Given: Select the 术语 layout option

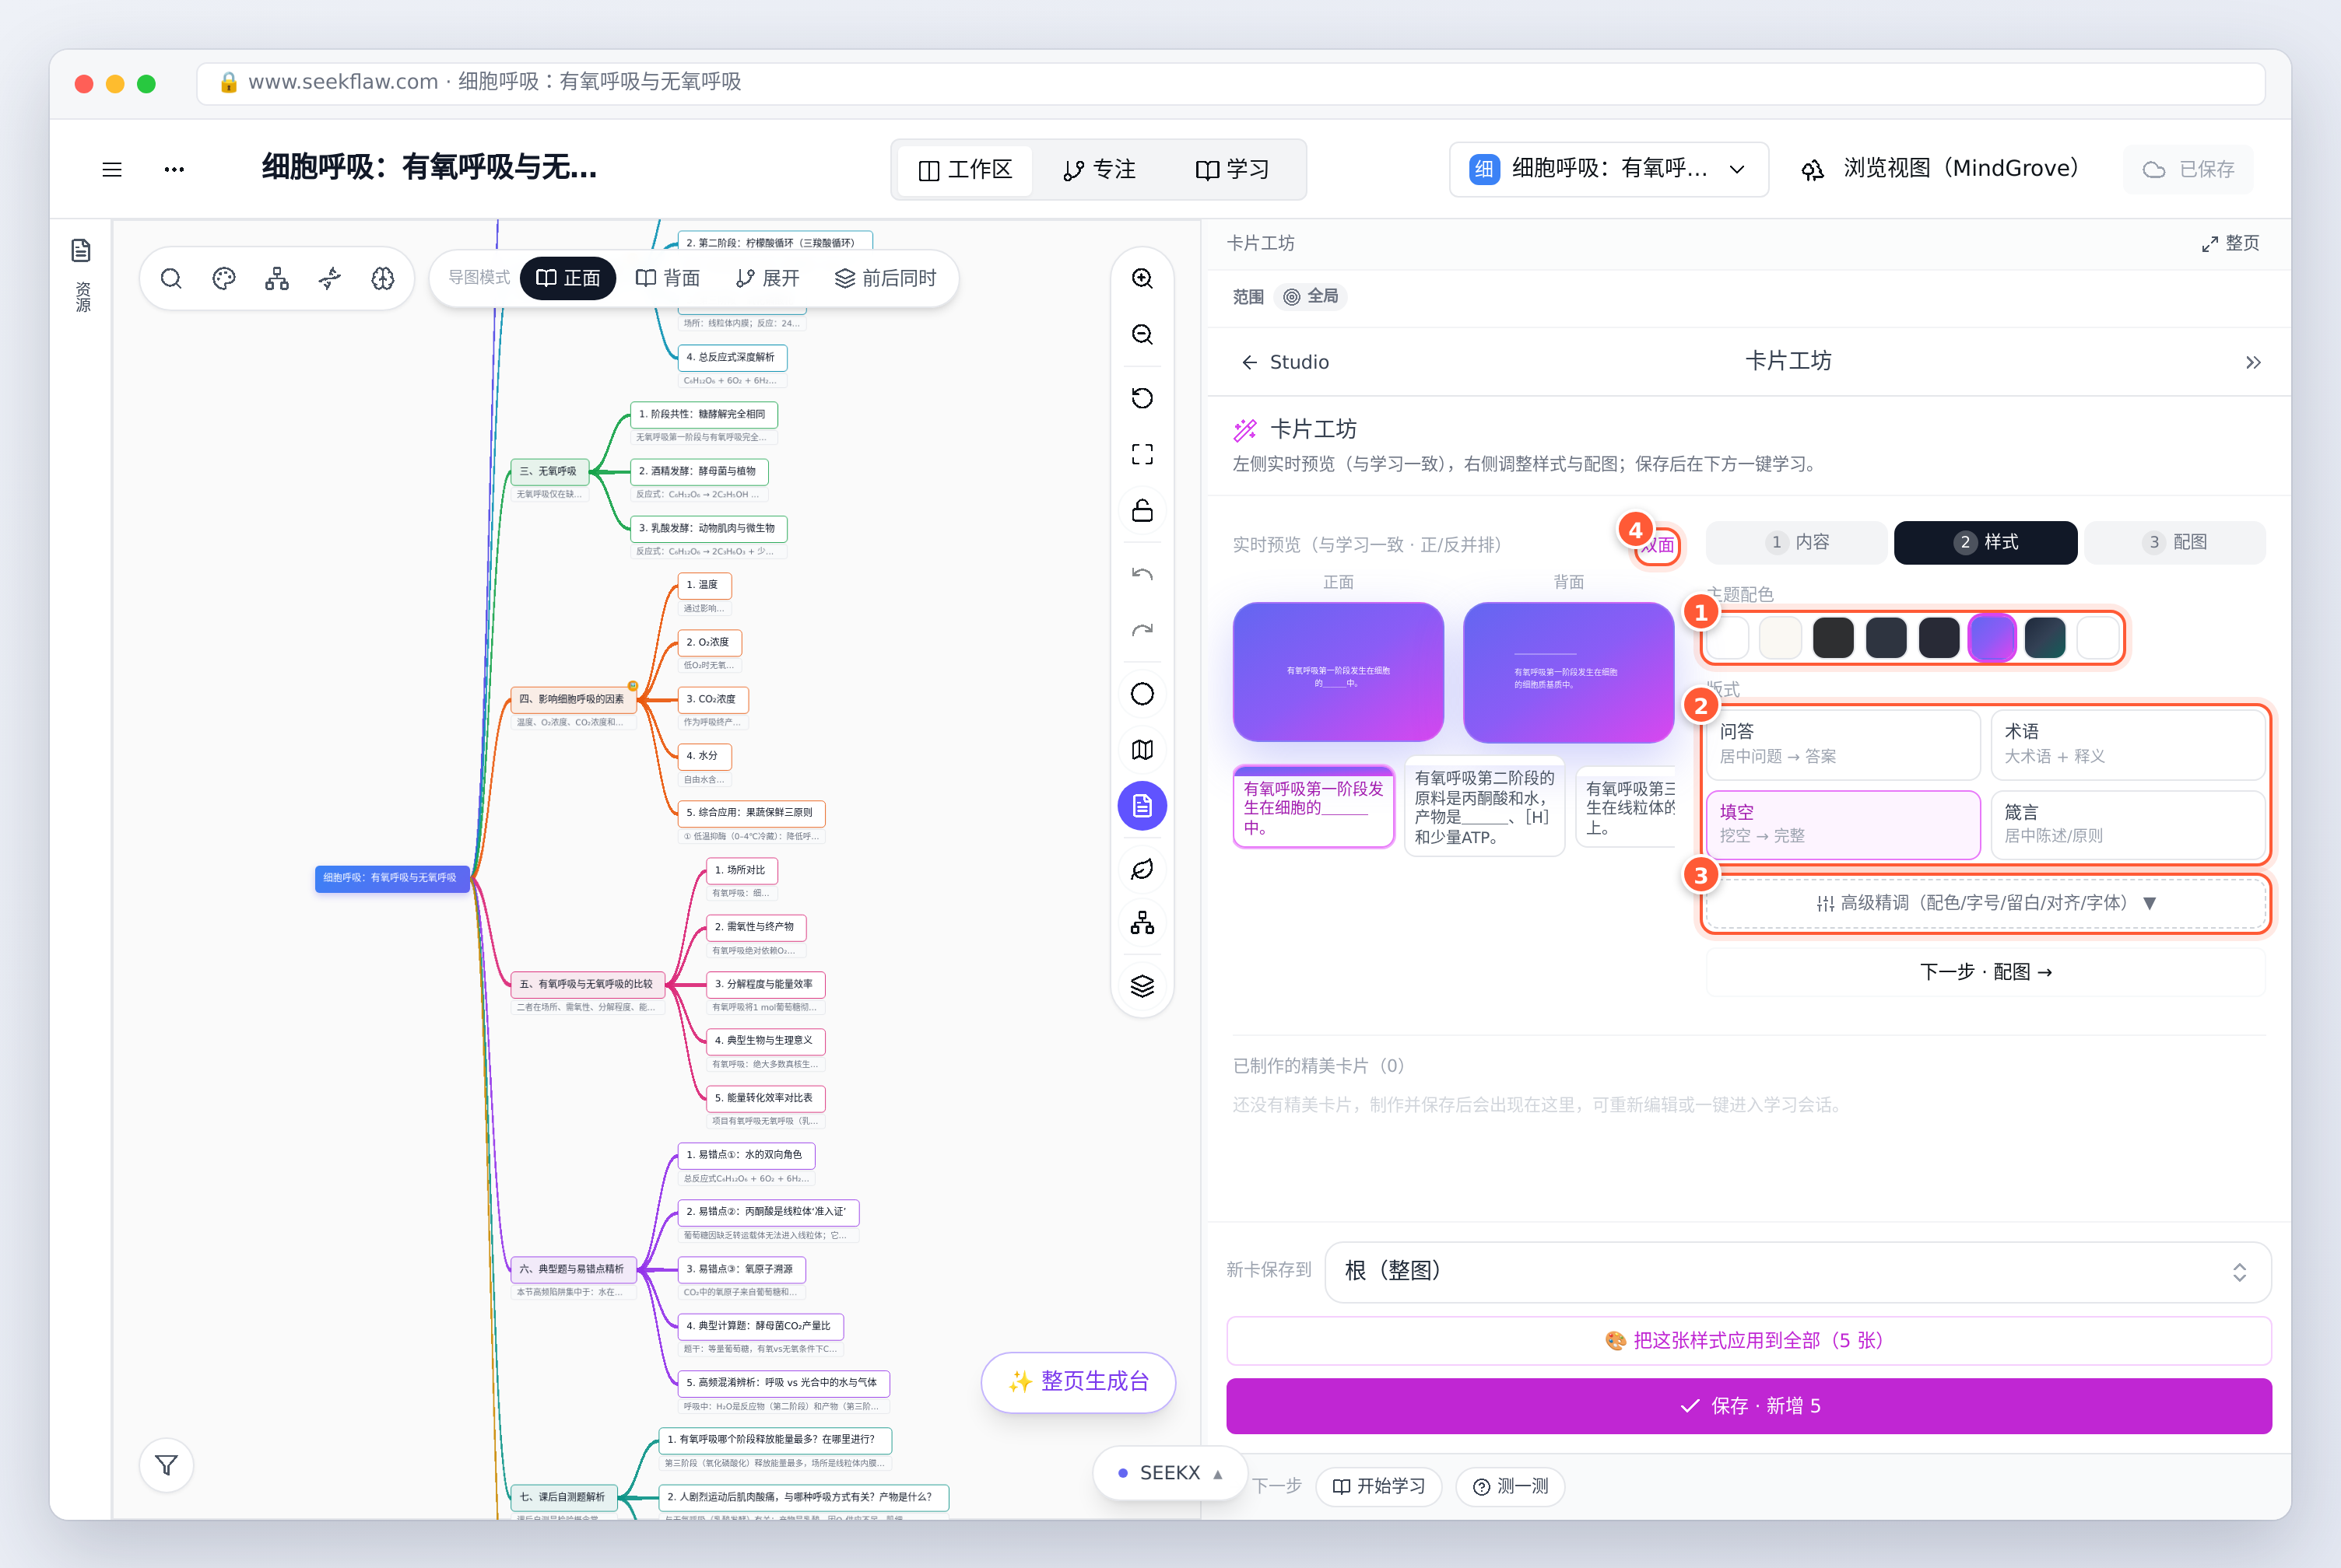Looking at the screenshot, I should tap(2128, 744).
